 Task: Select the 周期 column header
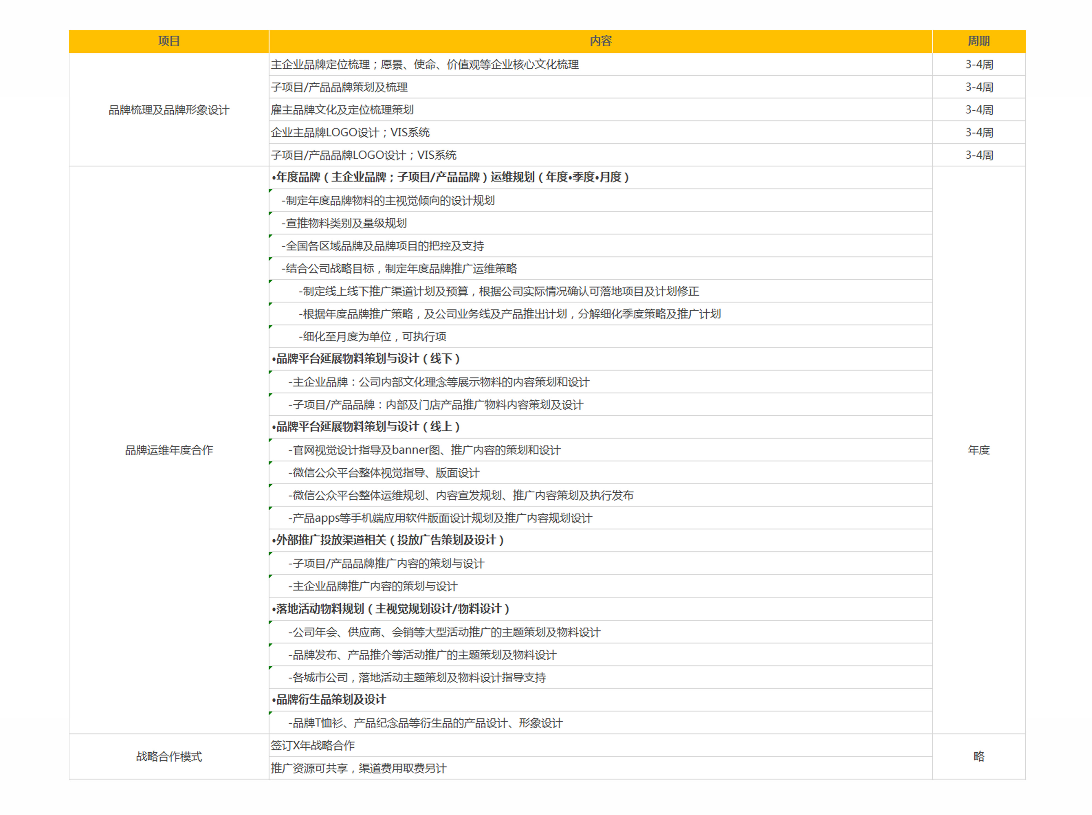click(x=979, y=41)
